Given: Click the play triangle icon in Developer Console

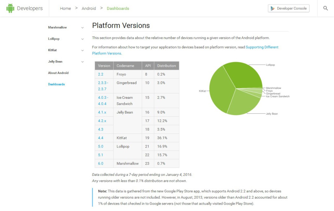Looking at the screenshot, I should [x=273, y=9].
